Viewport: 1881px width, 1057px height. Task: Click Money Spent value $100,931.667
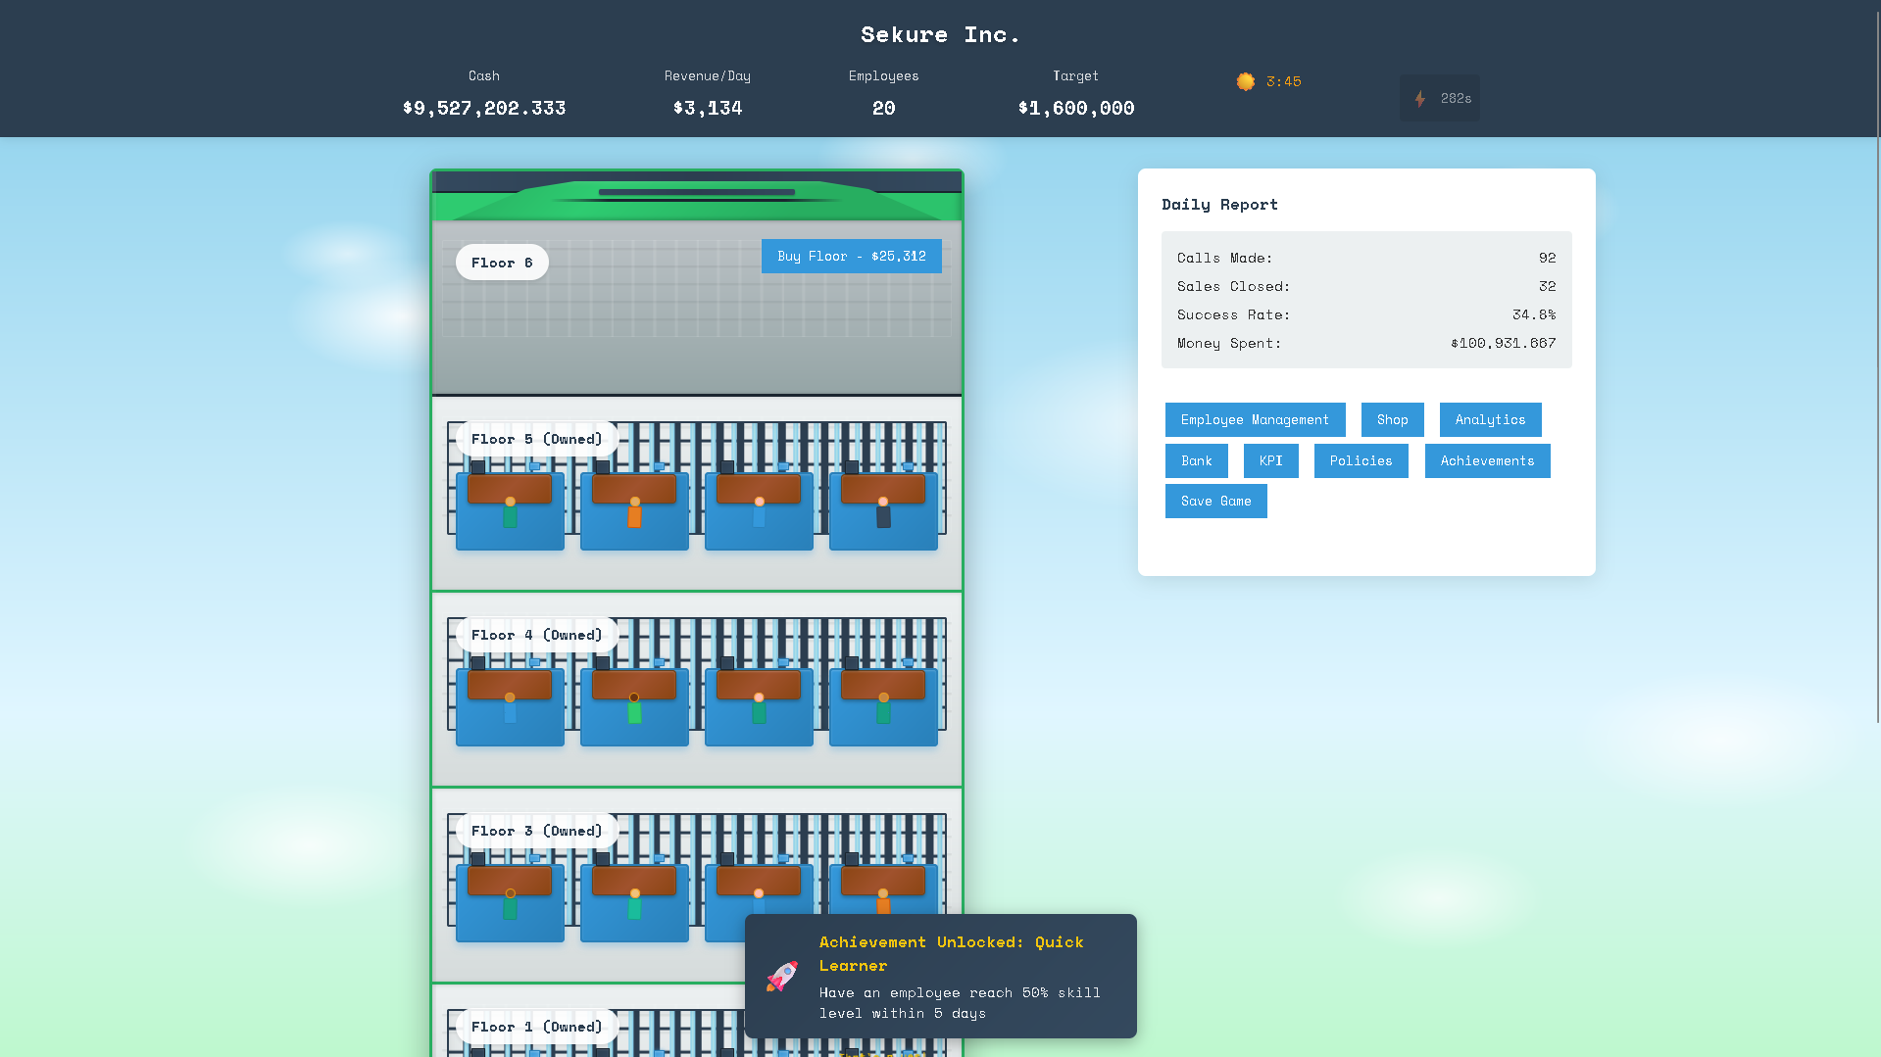coord(1503,343)
